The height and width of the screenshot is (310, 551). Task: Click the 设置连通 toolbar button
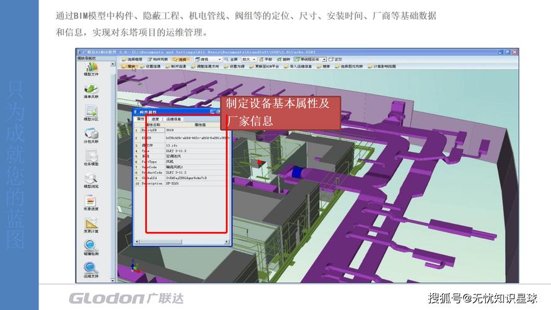click(151, 66)
